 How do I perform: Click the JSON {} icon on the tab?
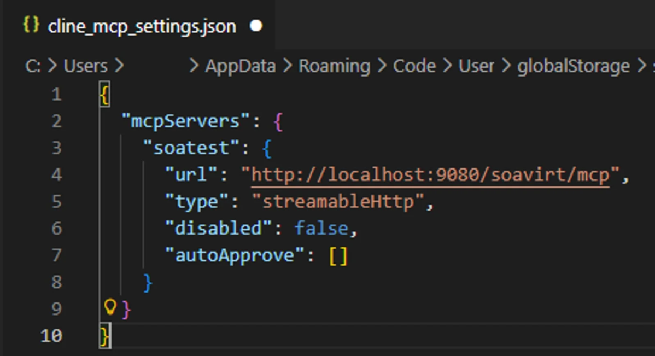tap(31, 24)
